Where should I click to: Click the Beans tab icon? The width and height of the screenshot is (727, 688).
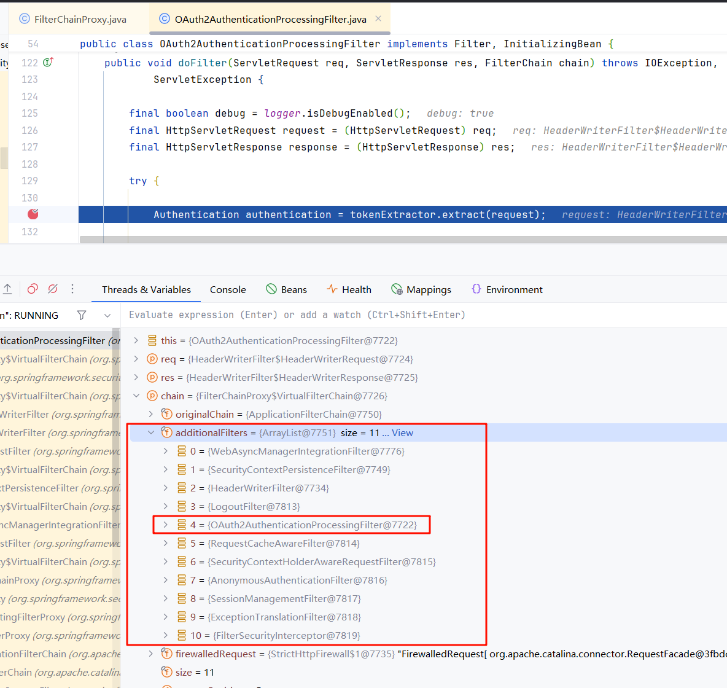click(x=271, y=289)
